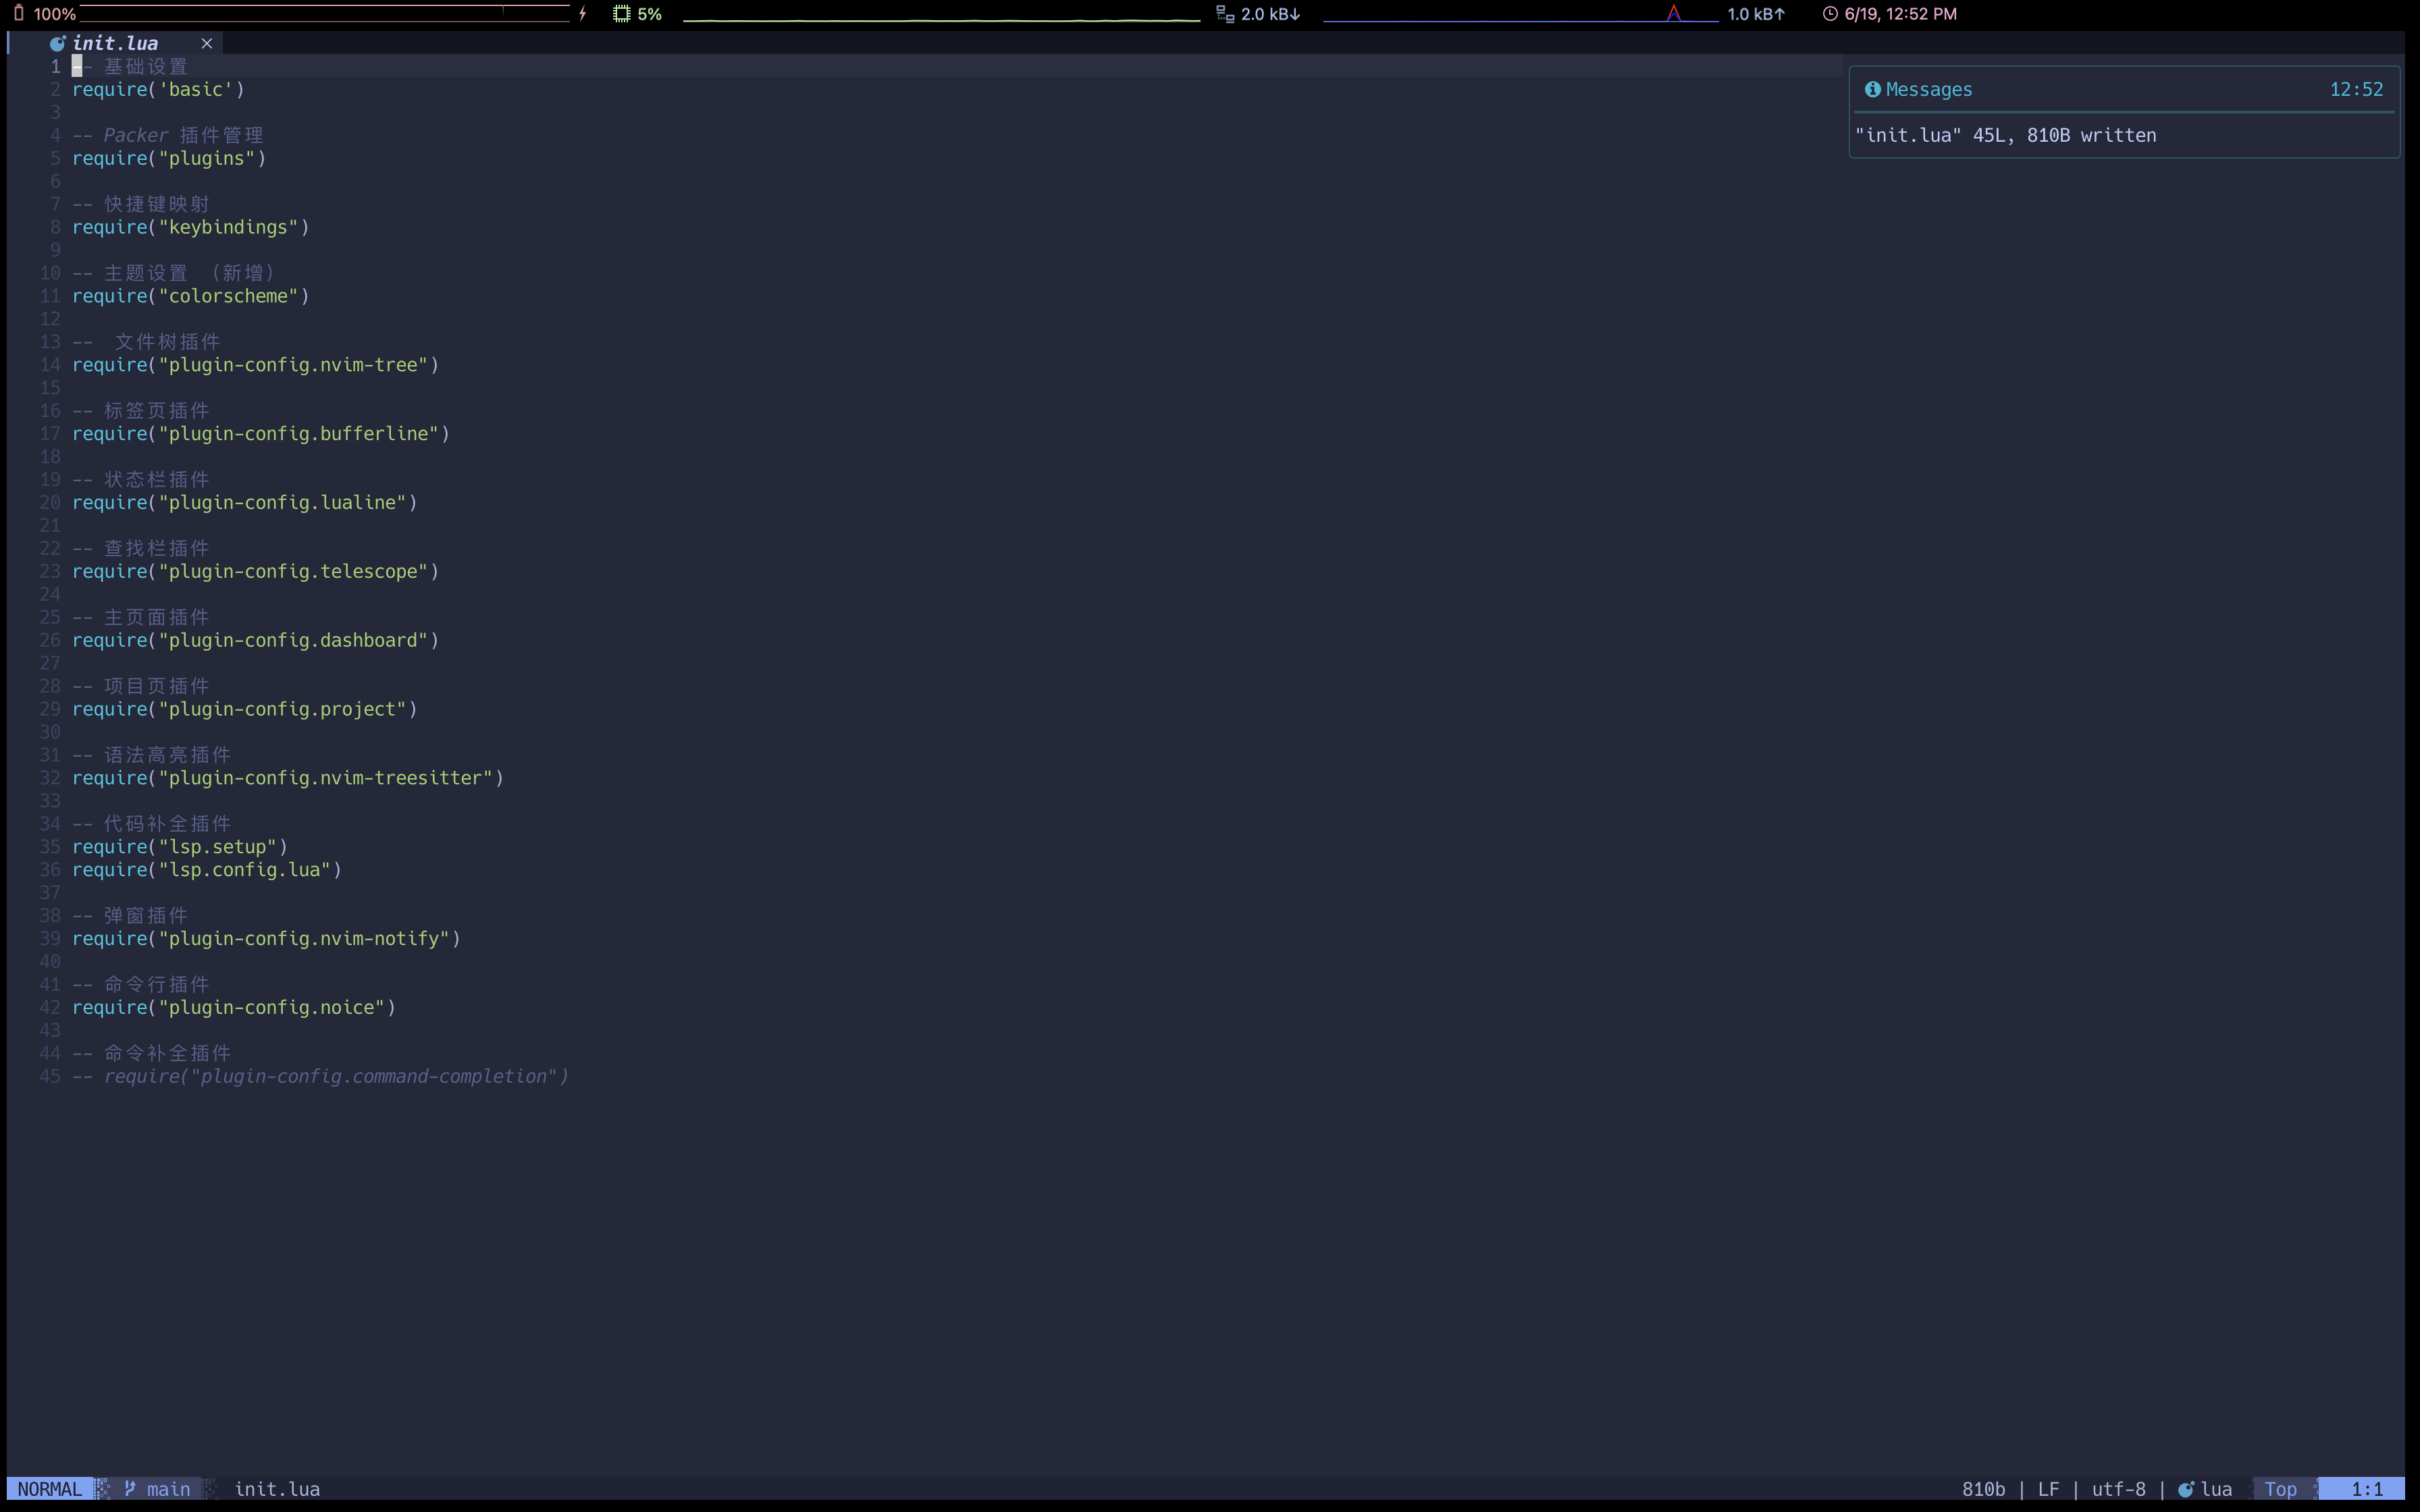Image resolution: width=2420 pixels, height=1512 pixels.
Task: Click the lightning charging icon in the menu bar
Action: click(582, 13)
